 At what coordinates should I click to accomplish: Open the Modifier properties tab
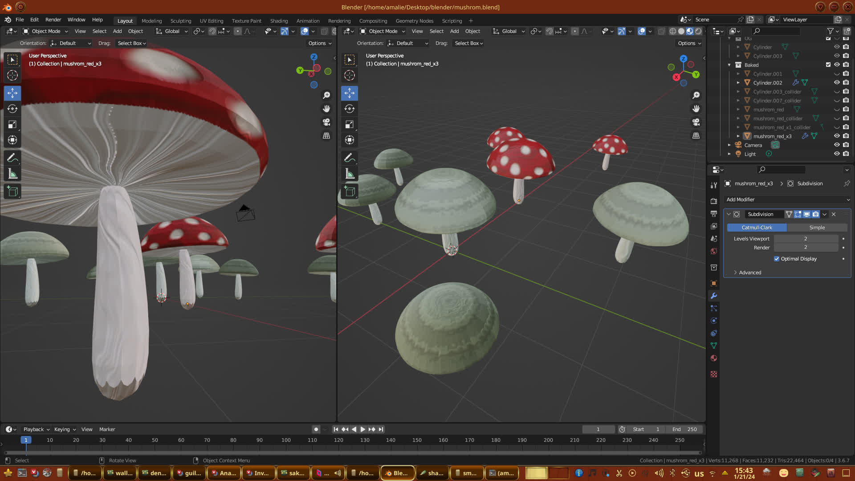714,296
